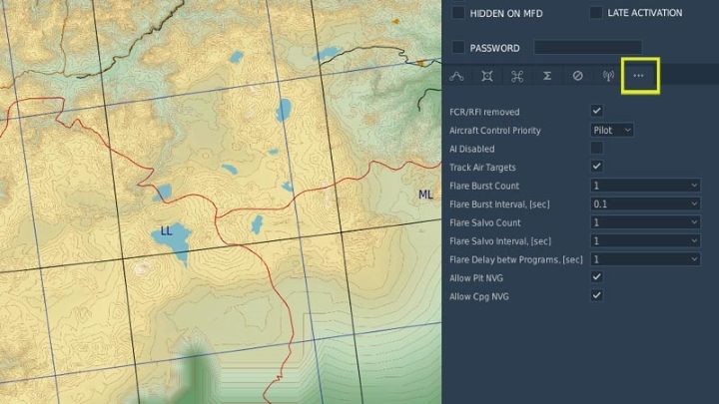Image resolution: width=719 pixels, height=404 pixels.
Task: Disable Allow Plt NVG checkbox
Action: click(597, 276)
